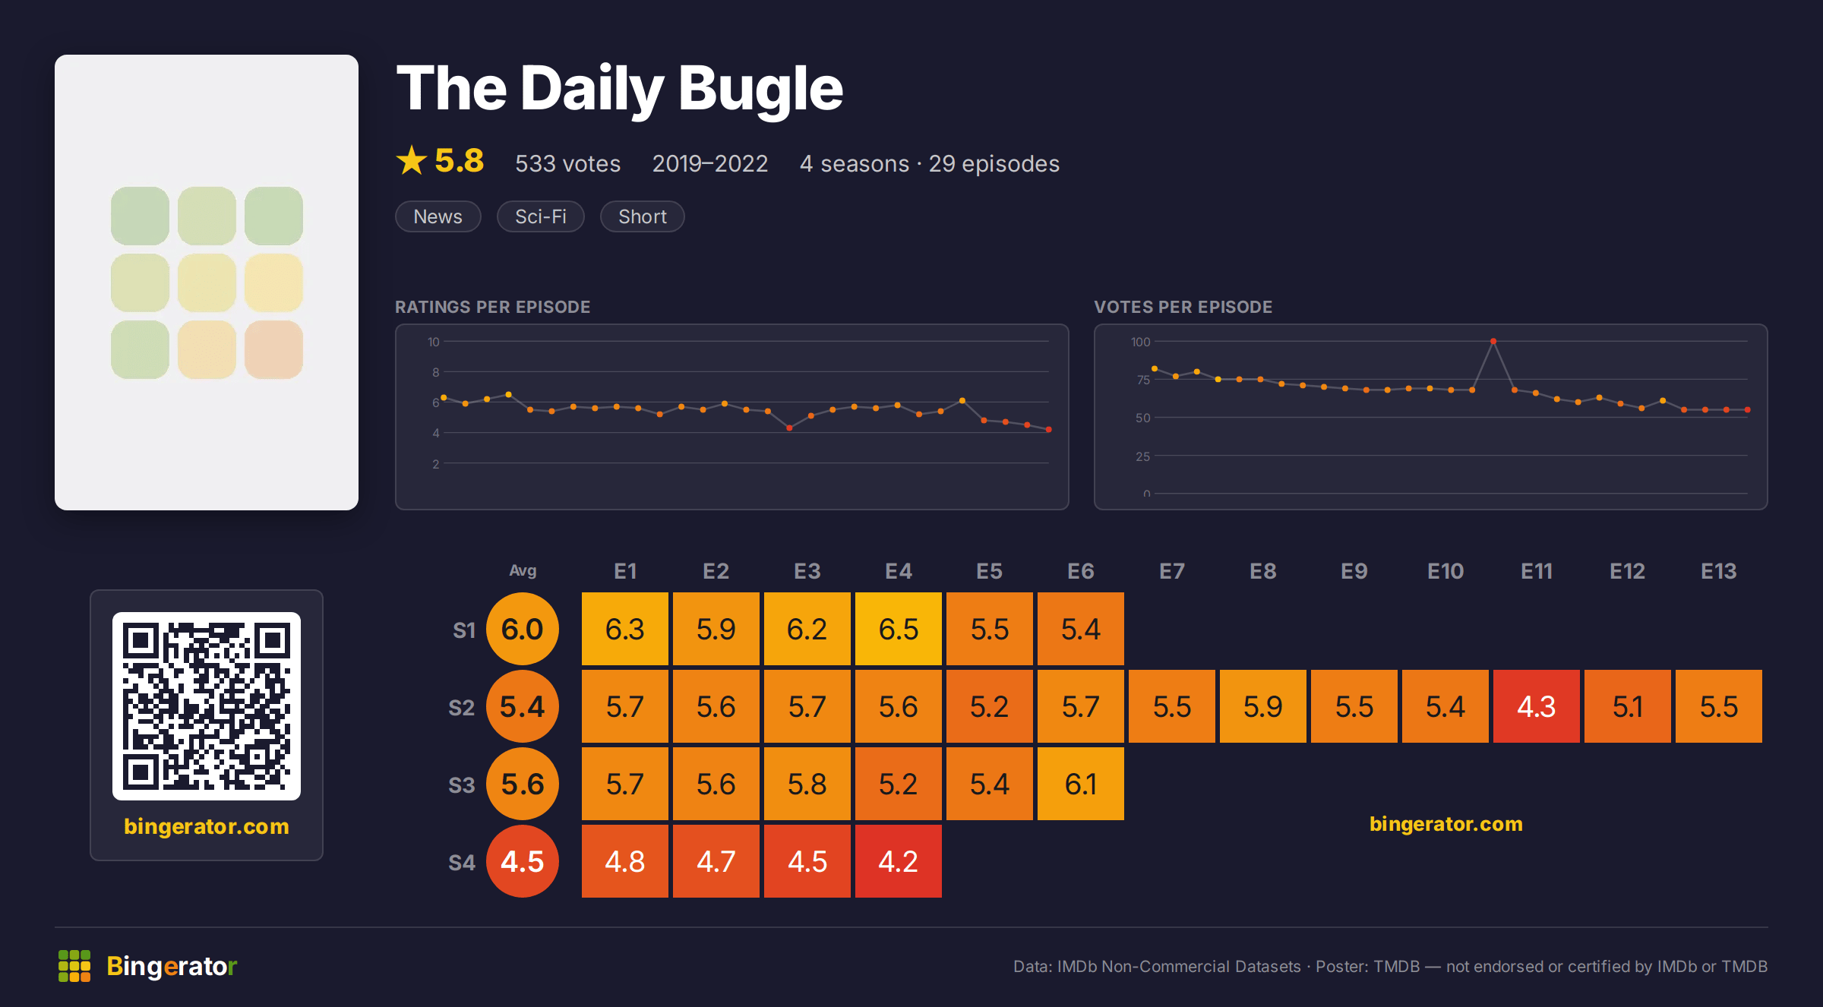Image resolution: width=1823 pixels, height=1007 pixels.
Task: Click the votes chart peak point
Action: 1493,342
